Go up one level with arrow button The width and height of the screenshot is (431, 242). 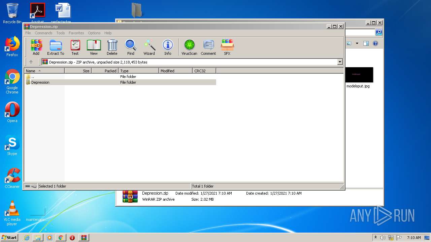[x=31, y=62]
